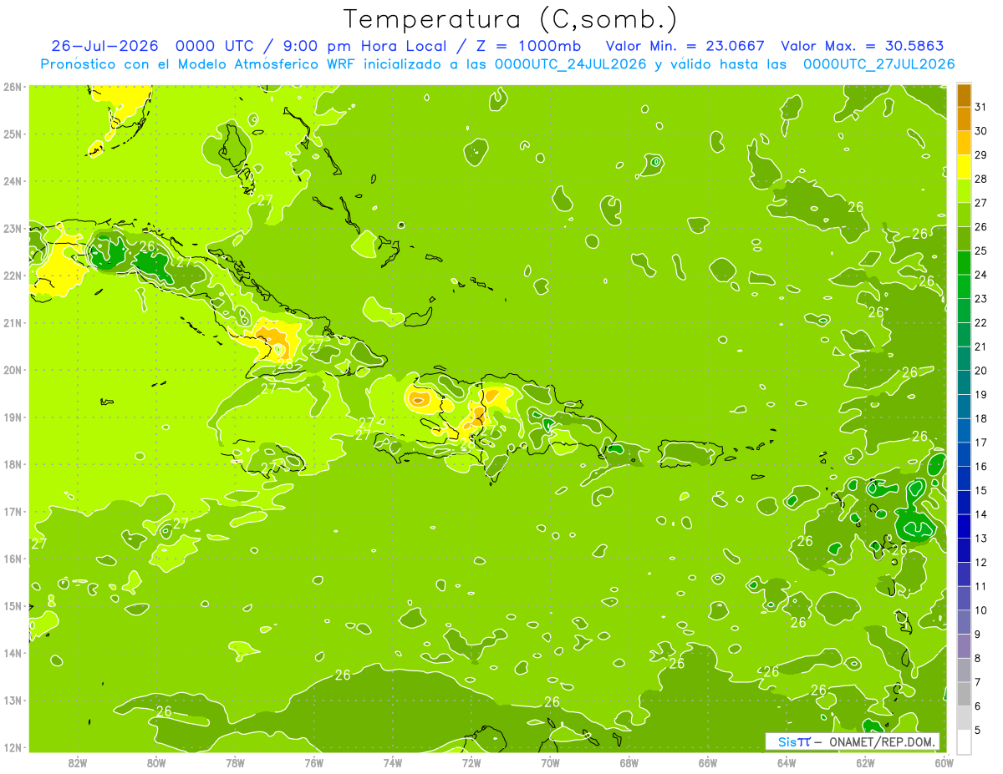The width and height of the screenshot is (1003, 774).
Task: Click the "60W" longitude axis label
Action: [944, 762]
